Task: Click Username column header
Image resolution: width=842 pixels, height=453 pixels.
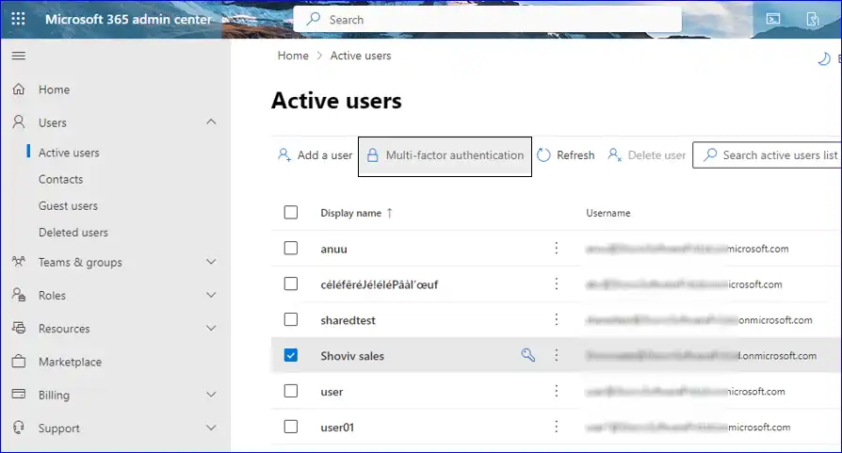Action: 607,213
